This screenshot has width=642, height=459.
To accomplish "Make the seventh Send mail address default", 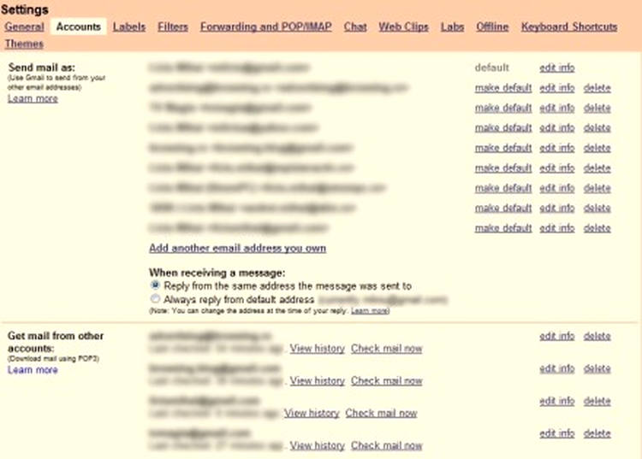I will 503,188.
